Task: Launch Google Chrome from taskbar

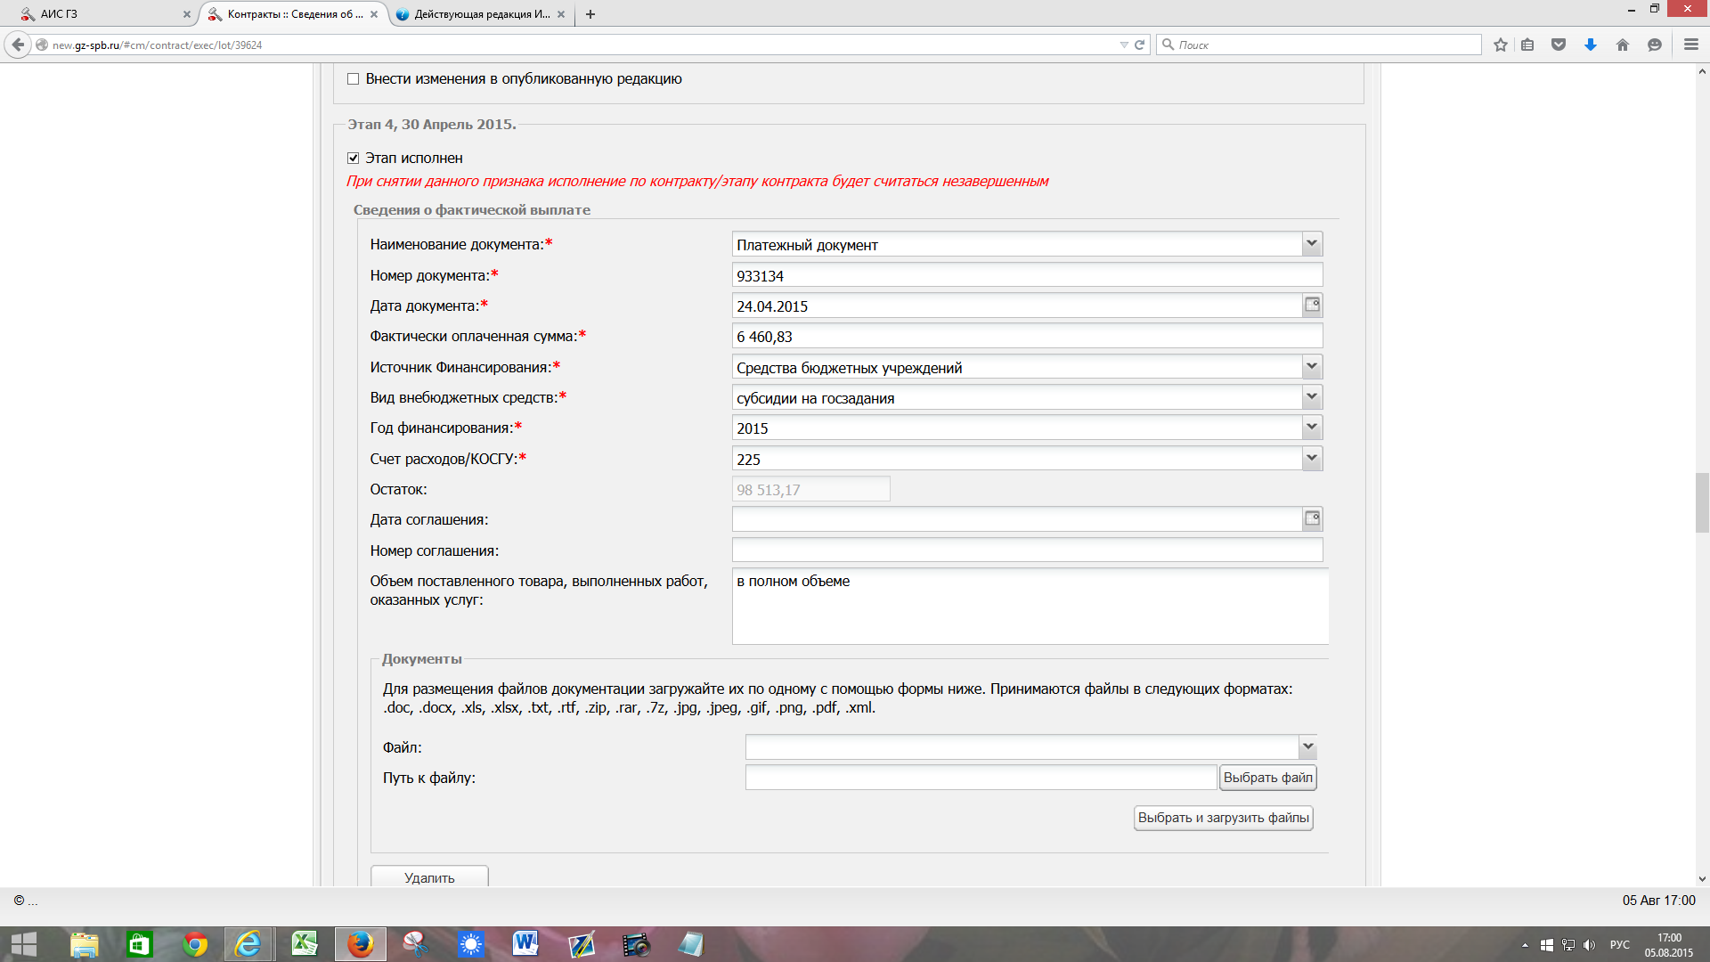Action: pyautogui.click(x=194, y=944)
